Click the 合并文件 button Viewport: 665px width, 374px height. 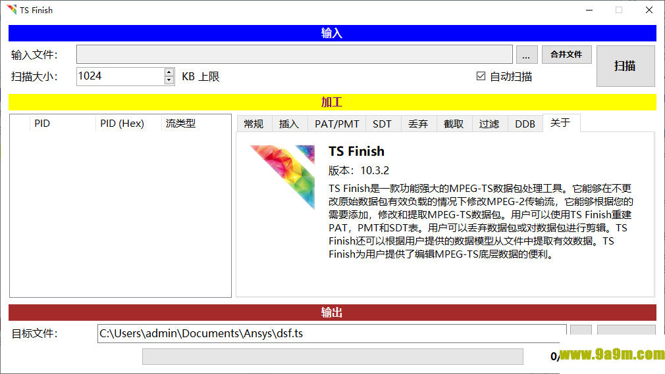[x=566, y=54]
